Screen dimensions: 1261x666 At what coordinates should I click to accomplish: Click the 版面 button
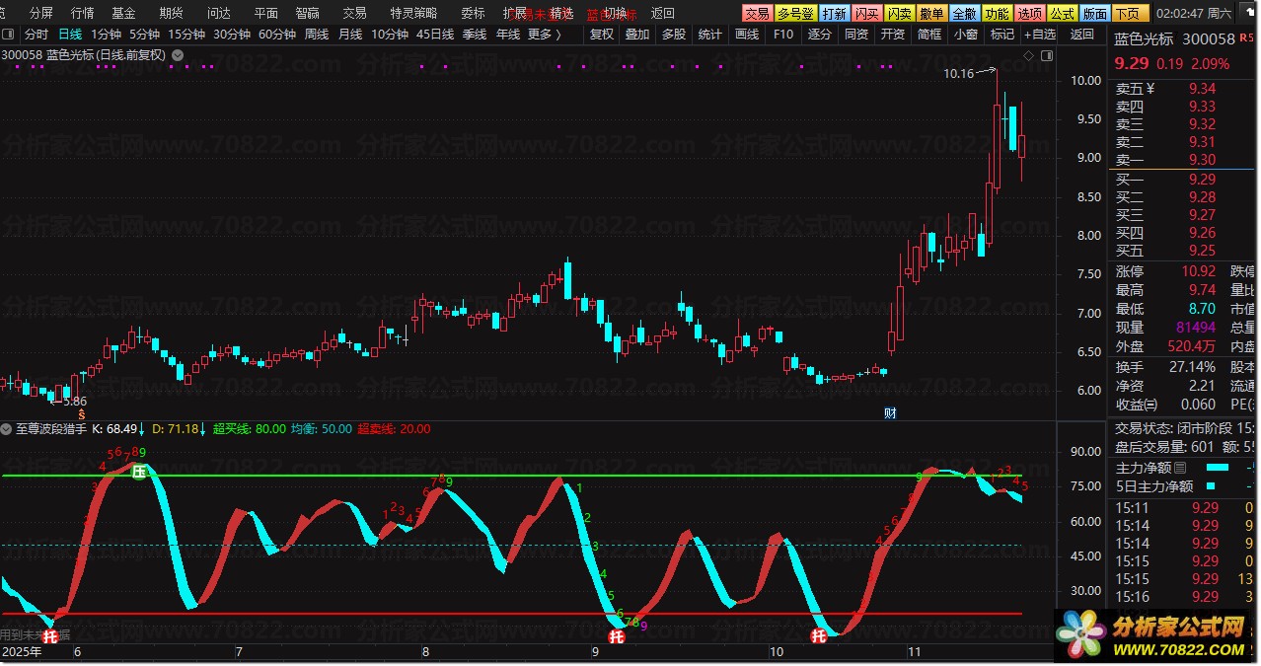click(x=1094, y=14)
